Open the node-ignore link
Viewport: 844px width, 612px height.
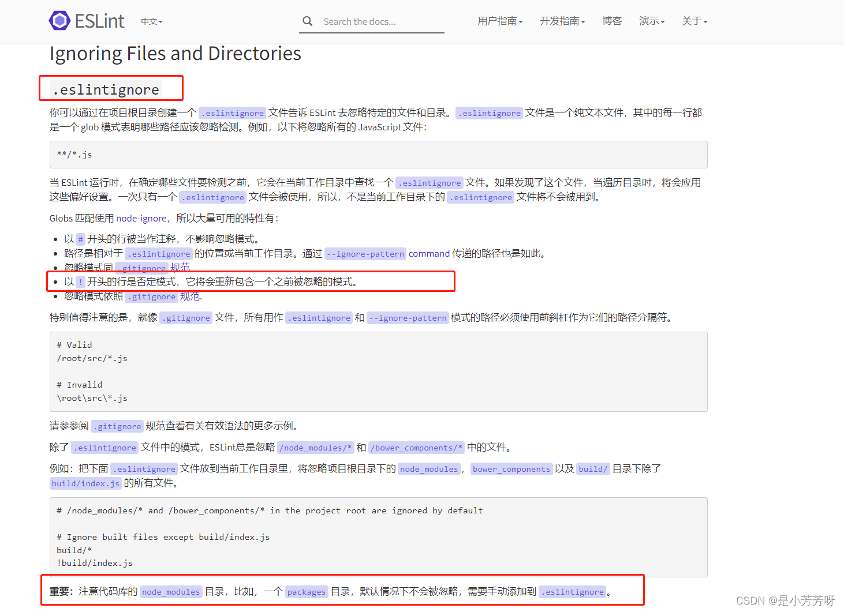(x=141, y=218)
